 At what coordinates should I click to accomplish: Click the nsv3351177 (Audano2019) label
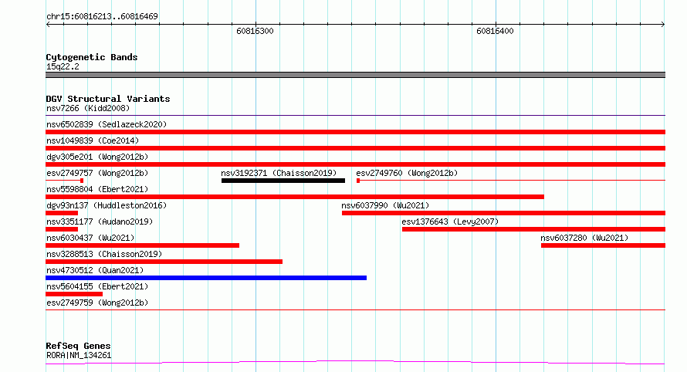[100, 222]
